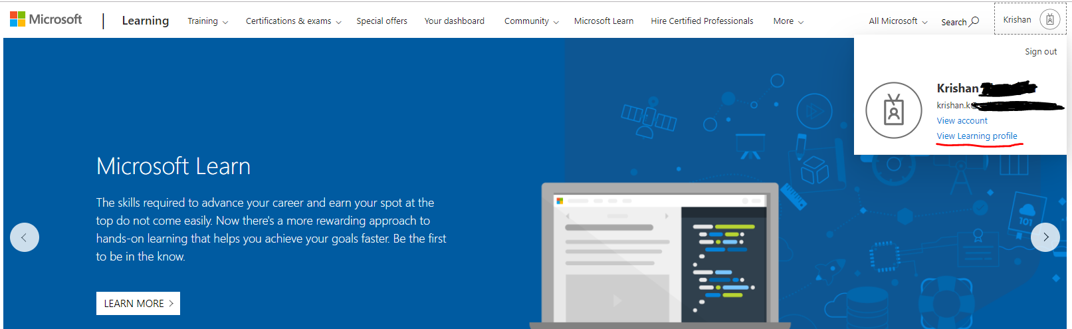Open Hire Certified Professionals

[702, 21]
